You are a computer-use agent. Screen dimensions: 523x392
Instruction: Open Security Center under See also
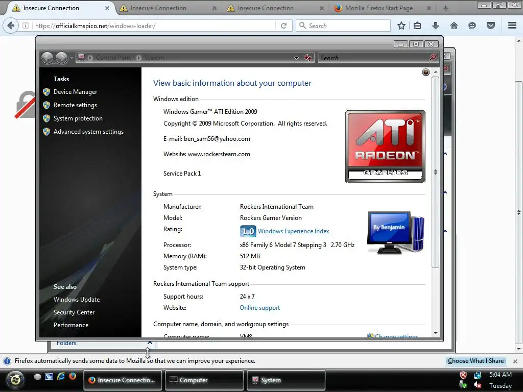(74, 312)
